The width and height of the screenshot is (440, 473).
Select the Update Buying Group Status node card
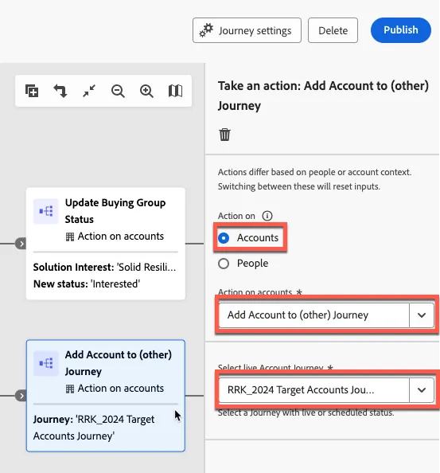click(106, 244)
